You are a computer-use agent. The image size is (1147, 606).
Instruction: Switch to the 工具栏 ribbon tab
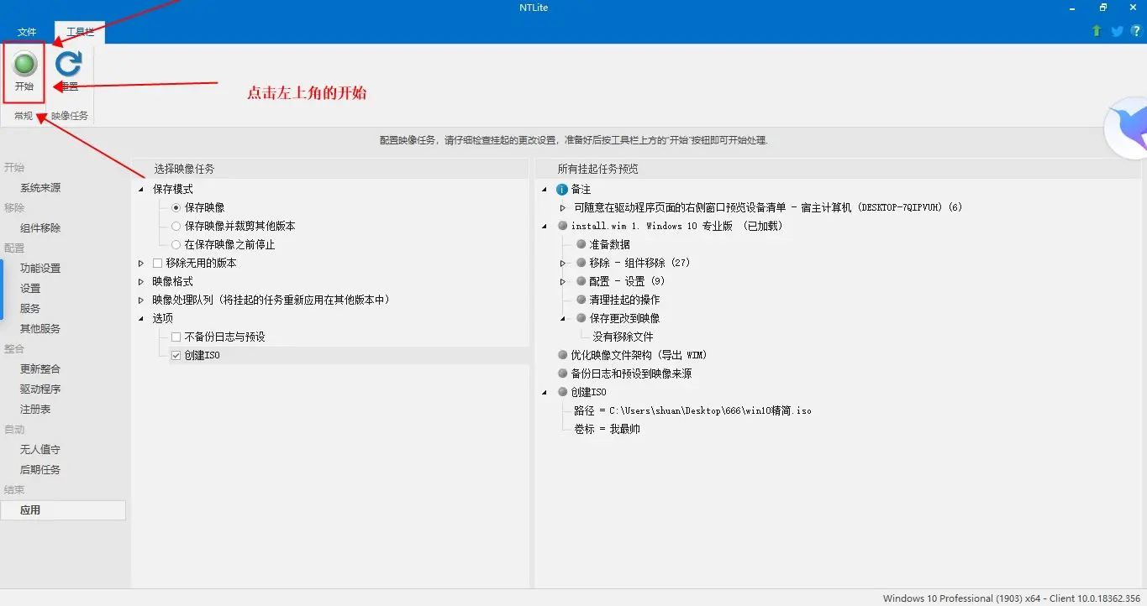click(x=80, y=32)
